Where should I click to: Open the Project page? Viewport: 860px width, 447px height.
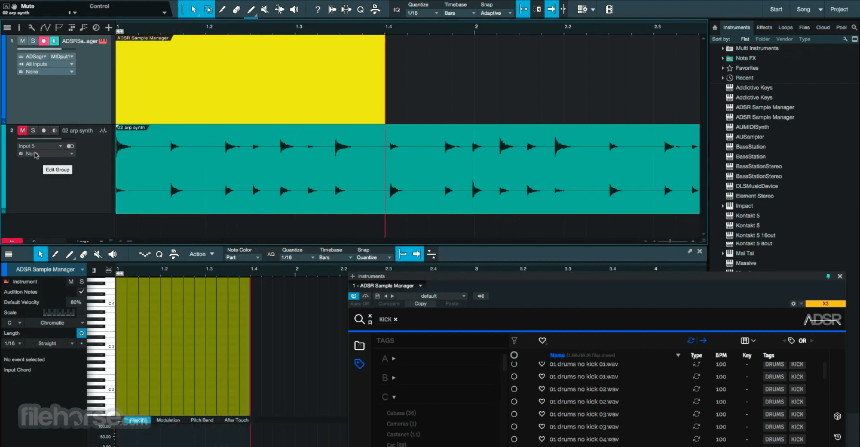(839, 10)
